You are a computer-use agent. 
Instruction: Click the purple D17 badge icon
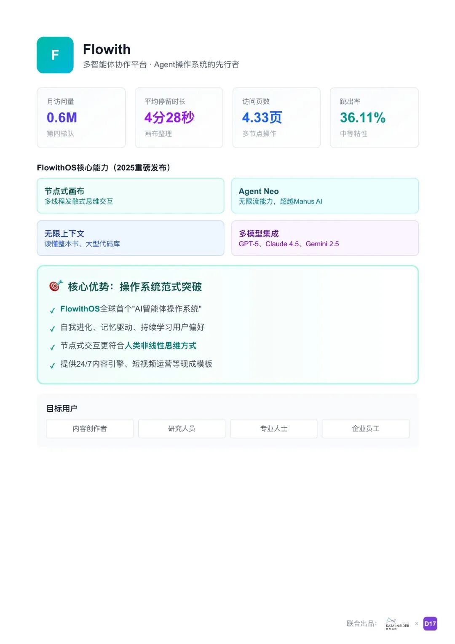(430, 624)
